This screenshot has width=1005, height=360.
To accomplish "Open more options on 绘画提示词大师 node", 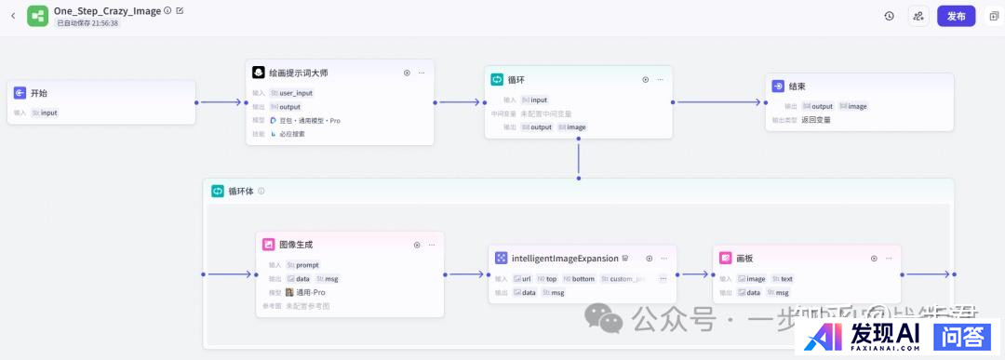I will point(422,73).
